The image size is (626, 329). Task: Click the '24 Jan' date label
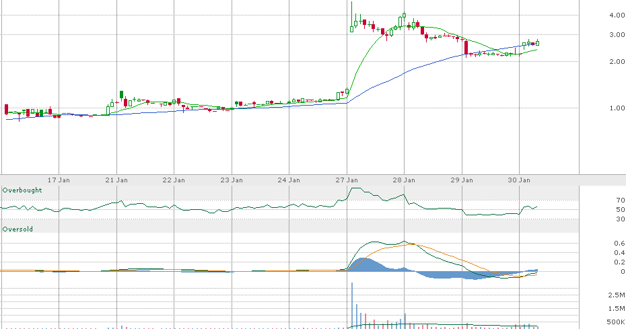[289, 180]
